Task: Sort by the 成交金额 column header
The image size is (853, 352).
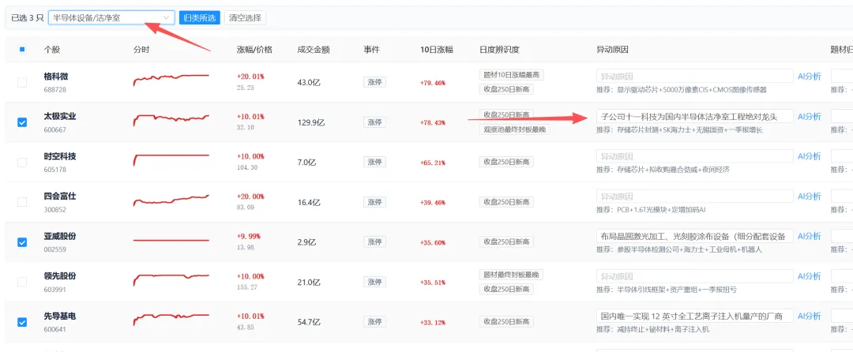Action: pyautogui.click(x=314, y=50)
